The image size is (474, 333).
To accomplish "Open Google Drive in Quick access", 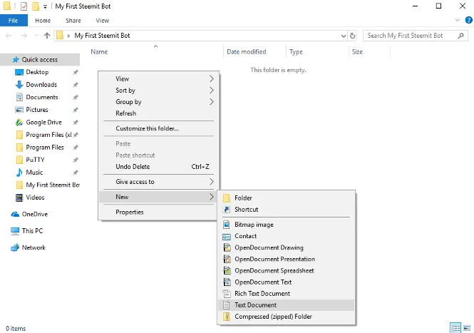I will tap(43, 123).
